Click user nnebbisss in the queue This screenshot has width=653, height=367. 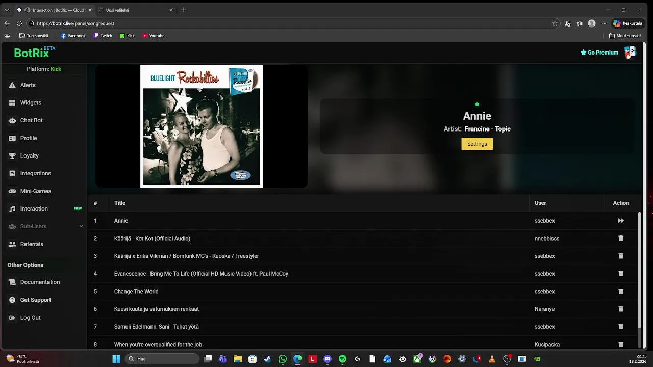[547, 238]
